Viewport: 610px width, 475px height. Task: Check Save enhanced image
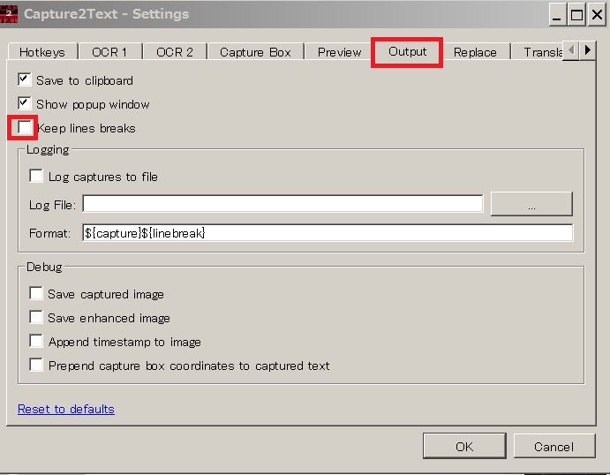coord(36,317)
